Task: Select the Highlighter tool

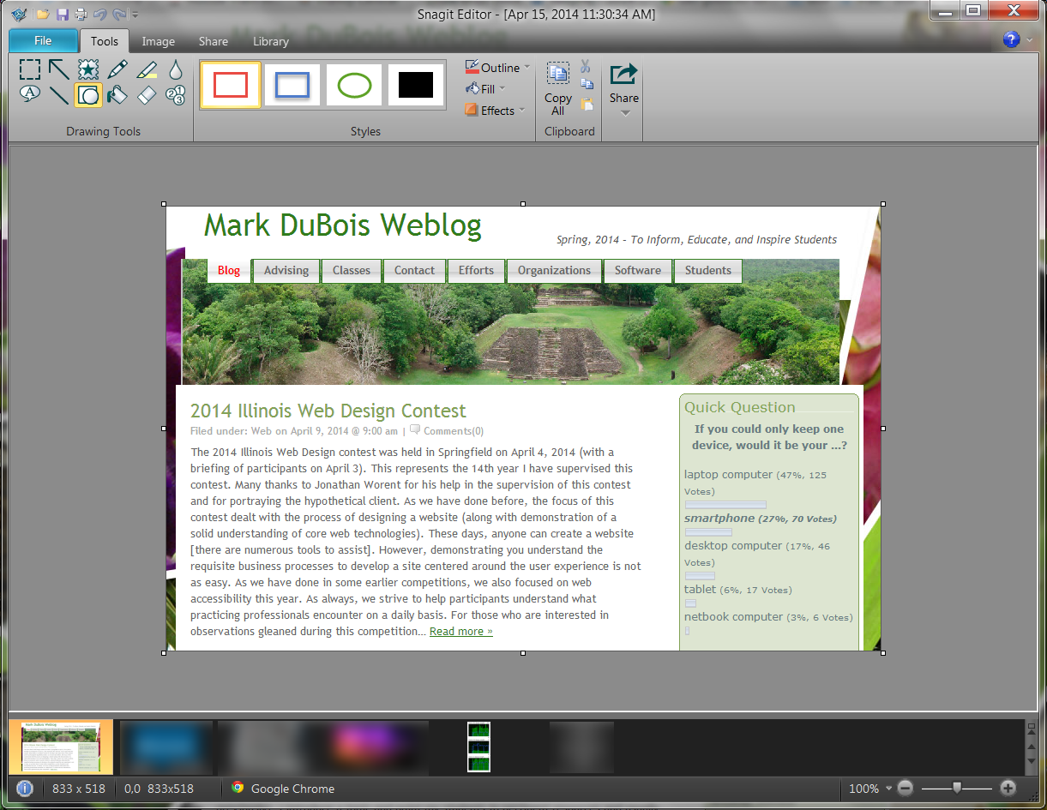Action: tap(147, 69)
